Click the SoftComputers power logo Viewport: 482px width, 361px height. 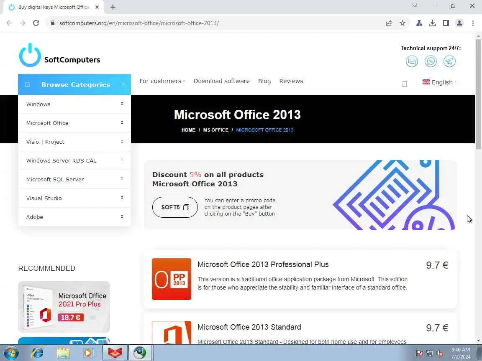point(30,55)
